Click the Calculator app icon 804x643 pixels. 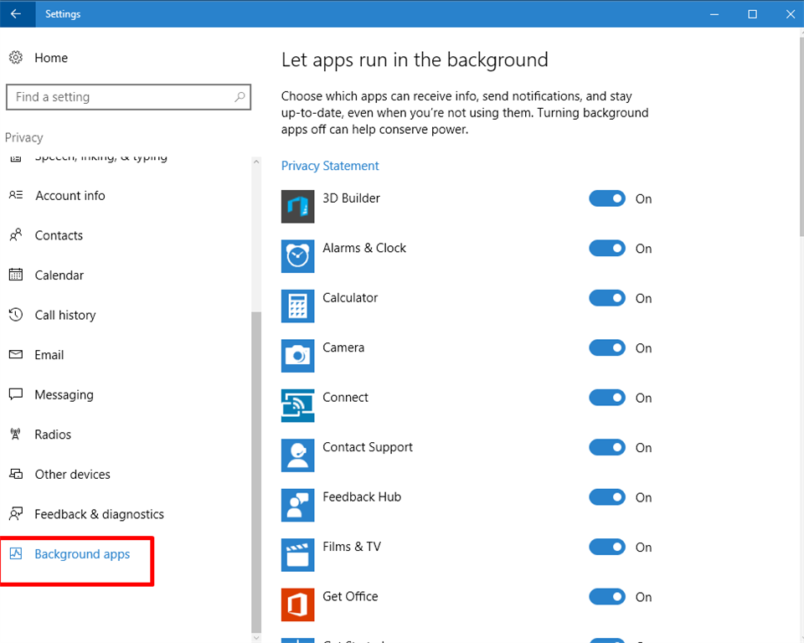pos(297,306)
